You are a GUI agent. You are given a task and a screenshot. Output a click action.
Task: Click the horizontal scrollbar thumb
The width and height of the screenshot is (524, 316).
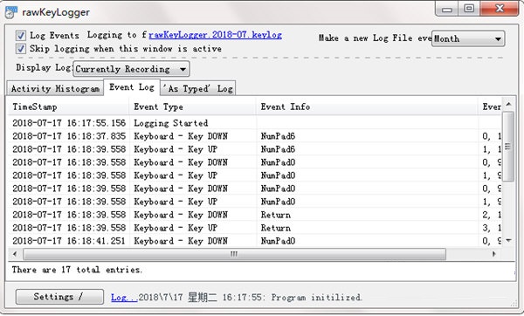234,254
